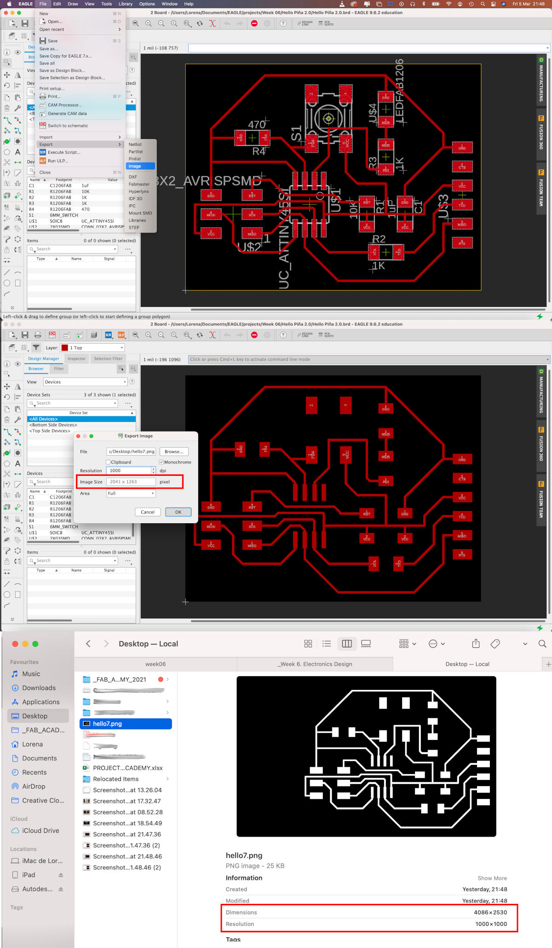Open Area dropdown showing Full
This screenshot has width=552, height=948.
pyautogui.click(x=131, y=493)
